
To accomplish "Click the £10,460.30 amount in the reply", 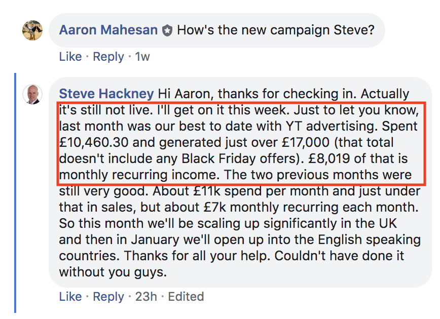I will tap(94, 142).
